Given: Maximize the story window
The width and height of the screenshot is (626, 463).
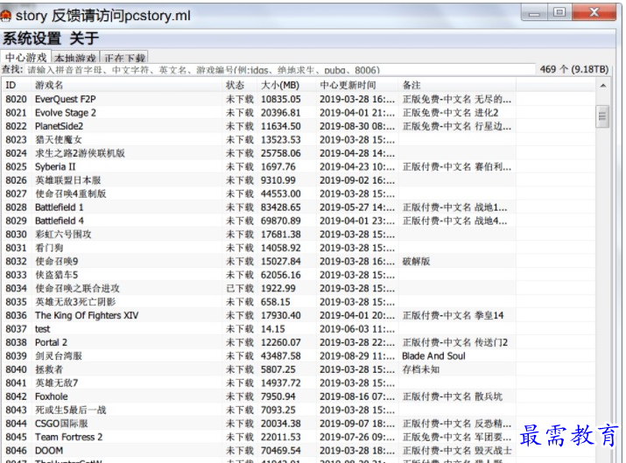Looking at the screenshot, I should point(559,12).
